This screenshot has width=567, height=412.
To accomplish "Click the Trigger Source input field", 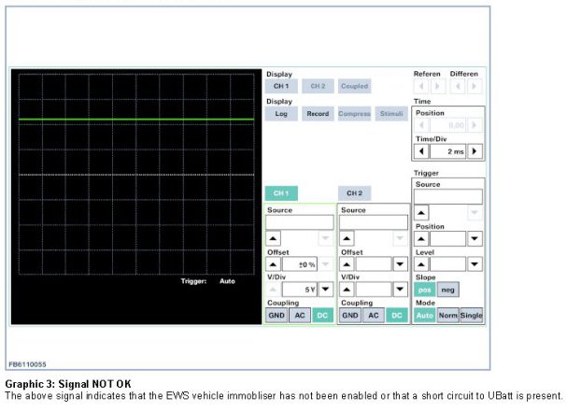I will pos(448,197).
